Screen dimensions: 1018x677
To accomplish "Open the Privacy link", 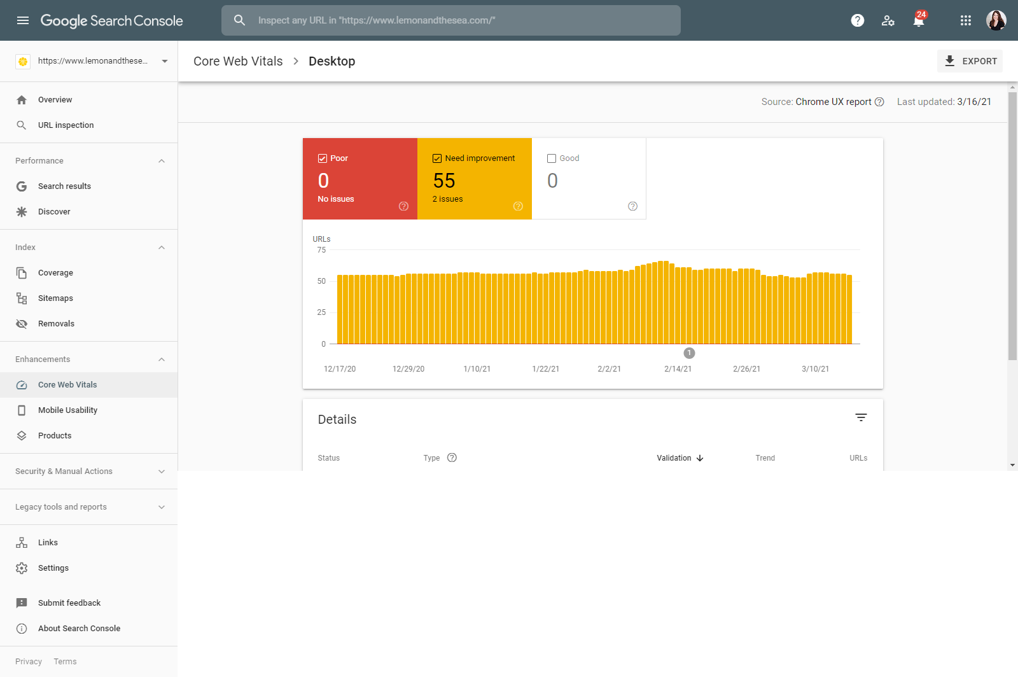I will click(29, 662).
